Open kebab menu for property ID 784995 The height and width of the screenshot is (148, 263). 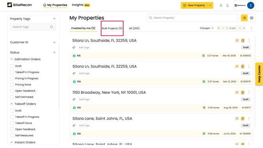[249, 119]
